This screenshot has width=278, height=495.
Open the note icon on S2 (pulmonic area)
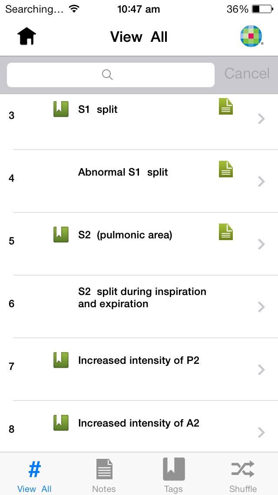click(x=226, y=232)
